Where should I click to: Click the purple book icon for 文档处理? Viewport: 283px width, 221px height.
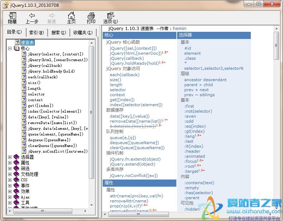[16, 174]
